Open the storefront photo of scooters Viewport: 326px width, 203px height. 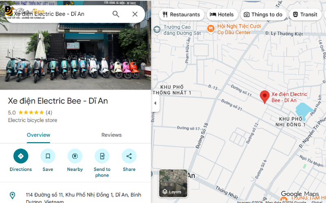[75, 56]
